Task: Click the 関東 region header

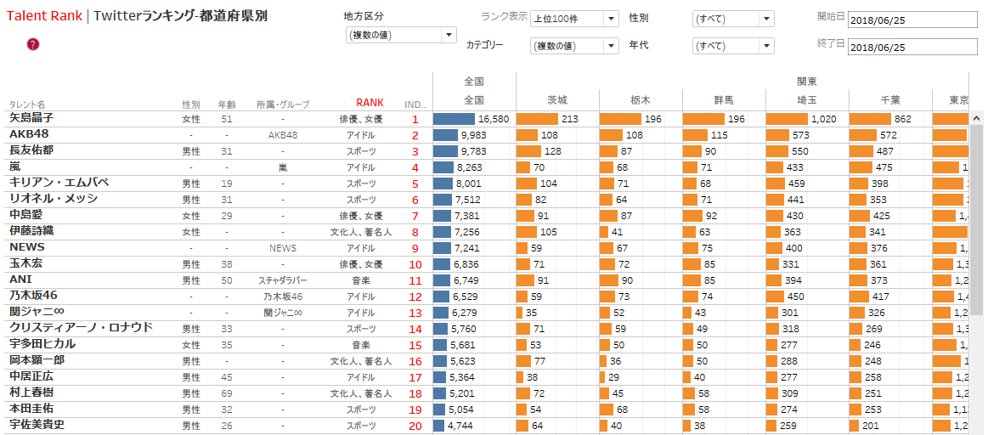Action: click(807, 82)
